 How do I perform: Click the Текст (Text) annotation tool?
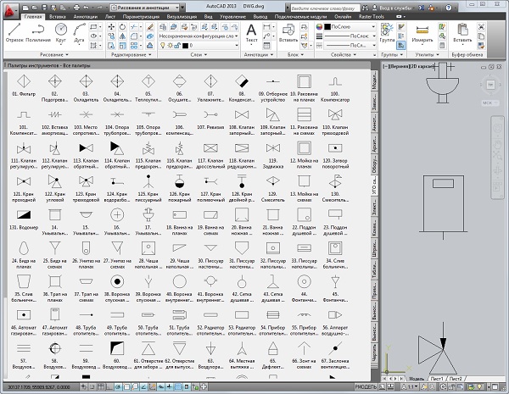[x=252, y=32]
